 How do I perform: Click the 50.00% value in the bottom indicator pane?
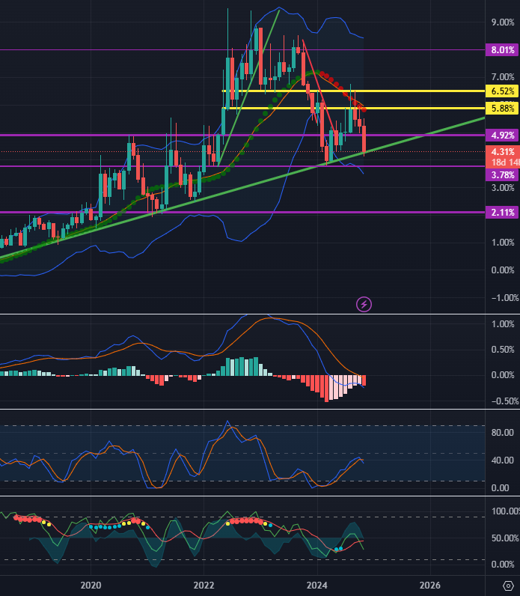505,538
